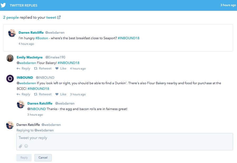Open @webdarren mention in INBOUND's reply

[x=26, y=83]
